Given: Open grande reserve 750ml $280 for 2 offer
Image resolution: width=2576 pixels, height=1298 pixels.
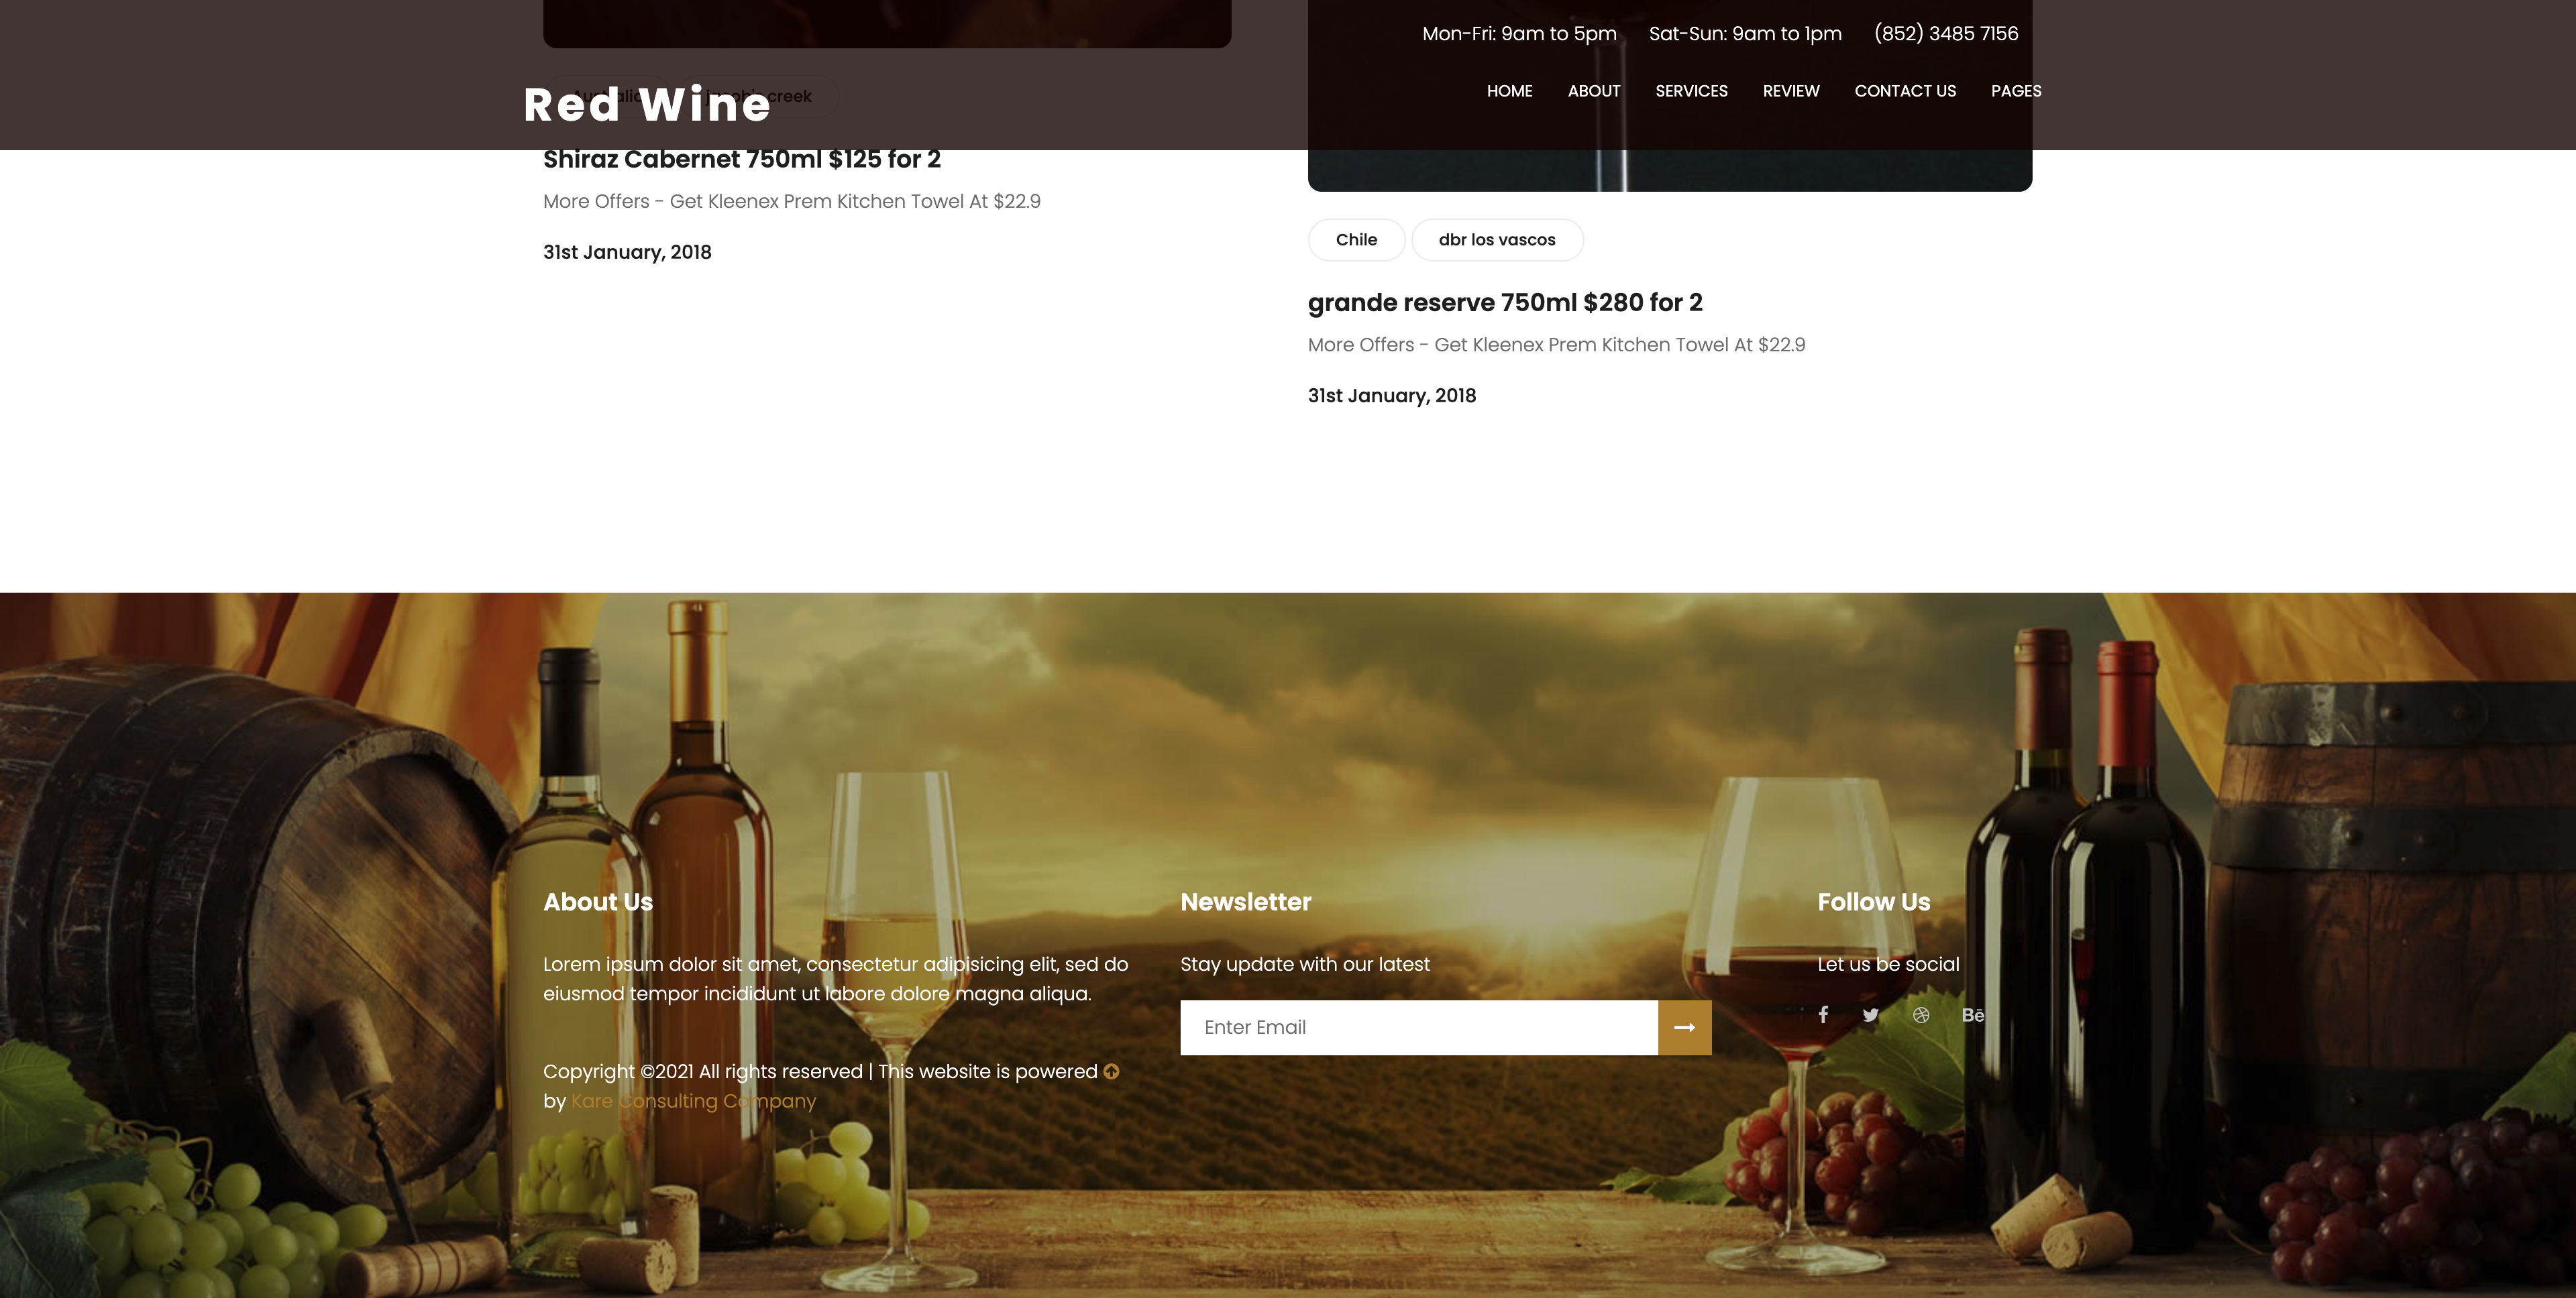Looking at the screenshot, I should pyautogui.click(x=1505, y=303).
